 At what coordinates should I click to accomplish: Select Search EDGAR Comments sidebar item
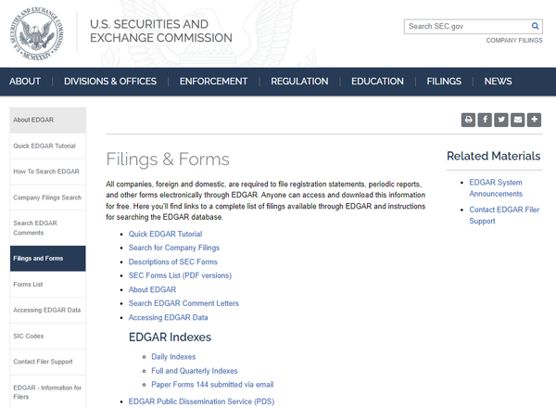(x=48, y=228)
